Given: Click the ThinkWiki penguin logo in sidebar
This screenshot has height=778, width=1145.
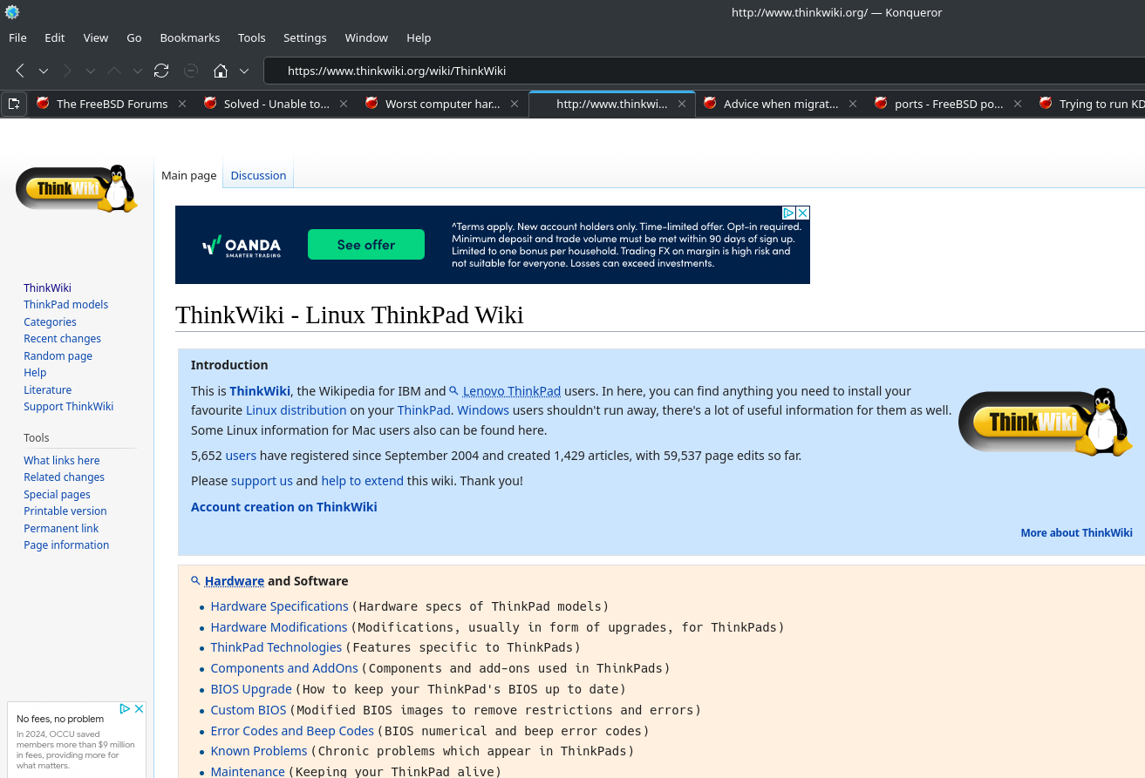Looking at the screenshot, I should coord(77,188).
